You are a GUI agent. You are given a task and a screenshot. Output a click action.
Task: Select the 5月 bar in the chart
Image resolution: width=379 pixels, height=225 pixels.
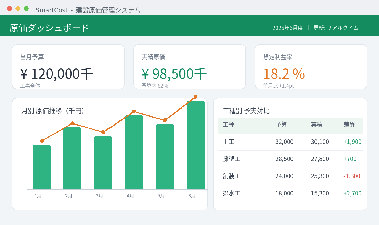pos(165,157)
